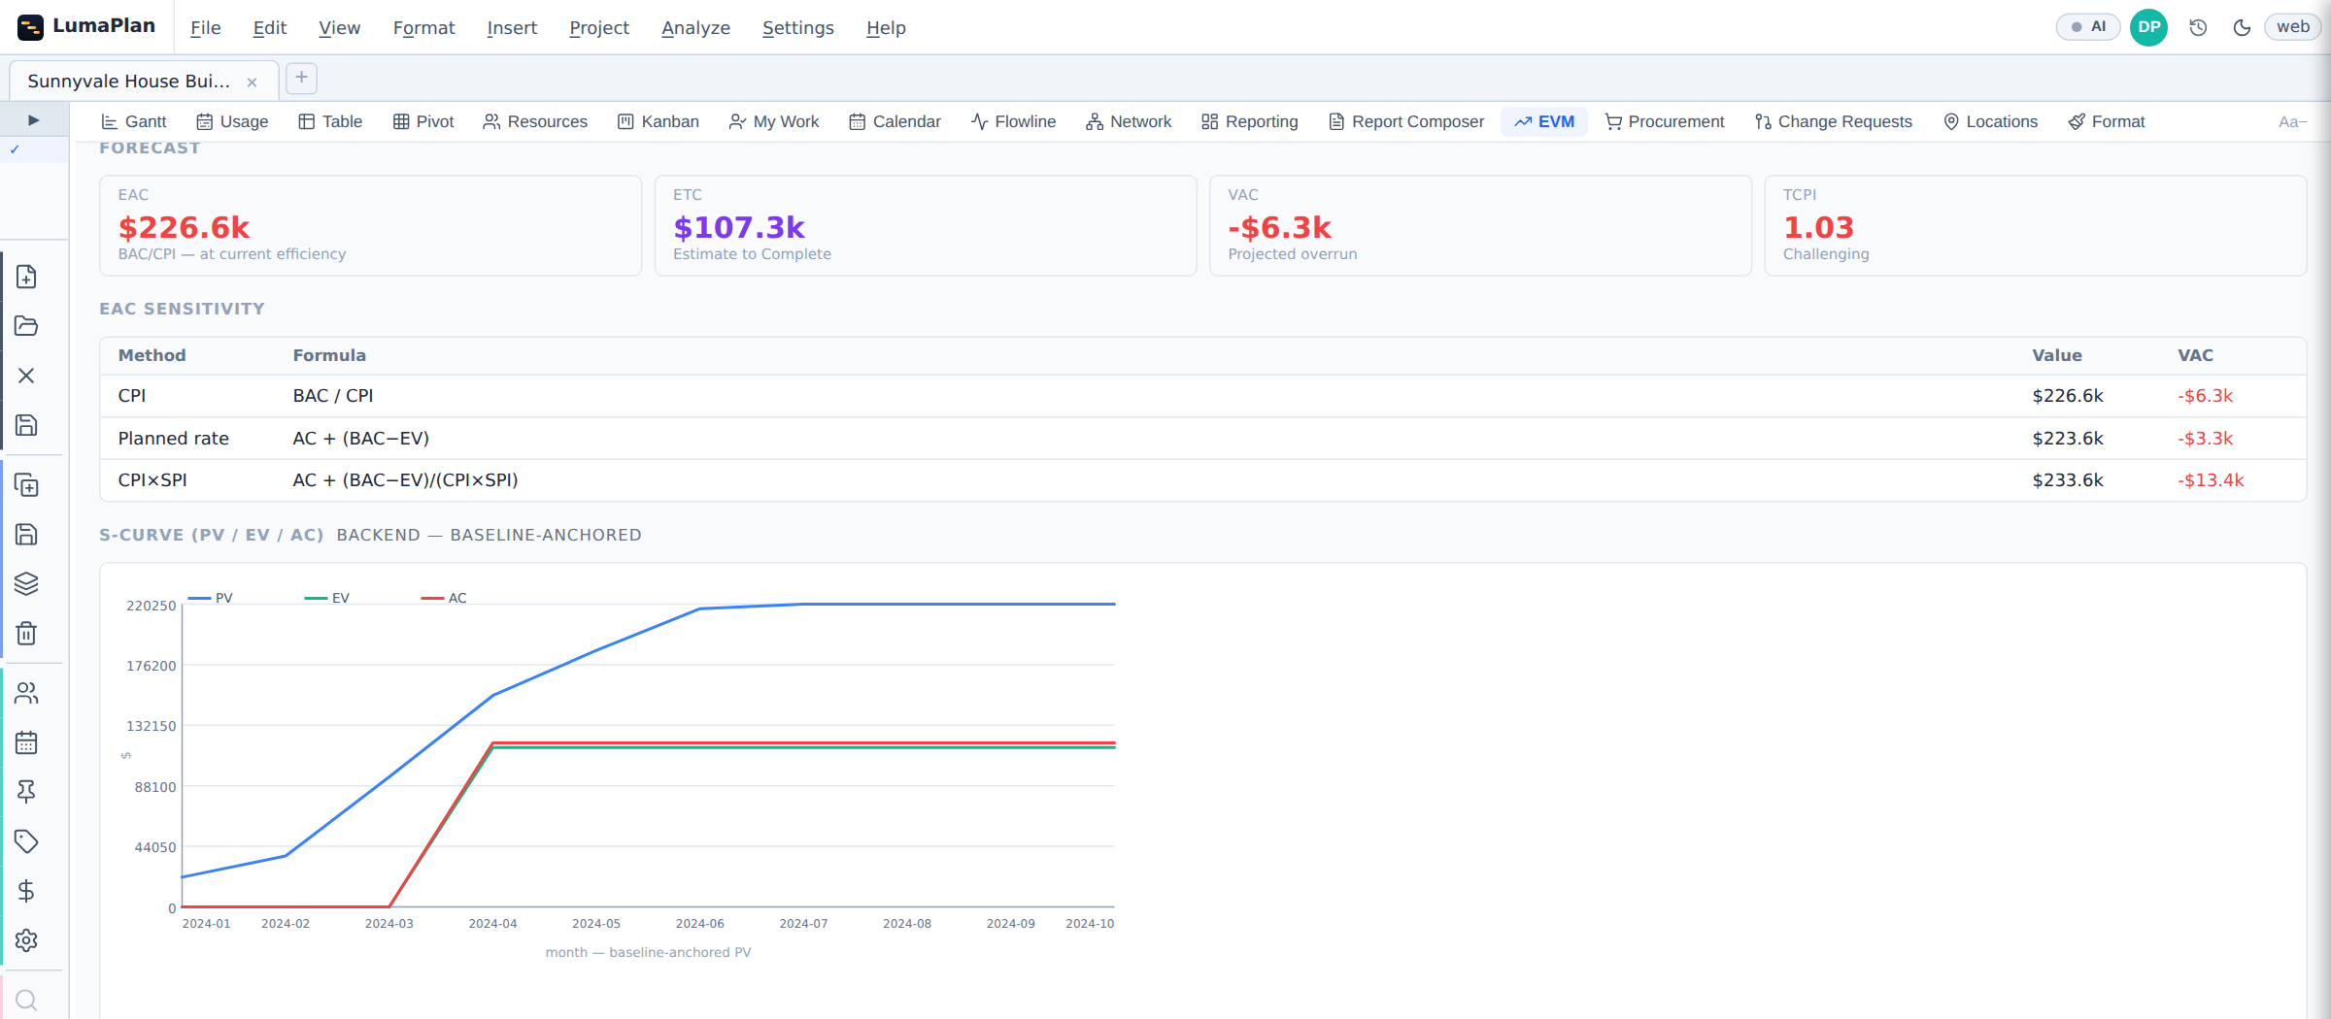Screen dimensions: 2331x1019
Task: Open the File menu
Action: coord(205,28)
